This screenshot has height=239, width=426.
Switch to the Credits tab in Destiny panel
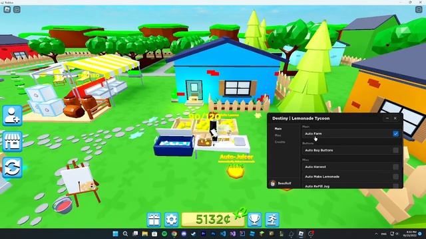tap(280, 142)
